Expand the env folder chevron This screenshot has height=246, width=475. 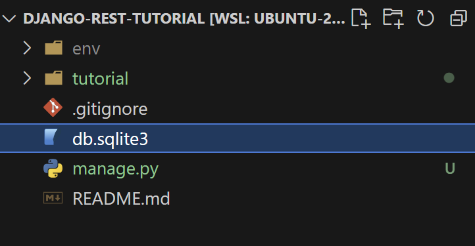point(27,48)
